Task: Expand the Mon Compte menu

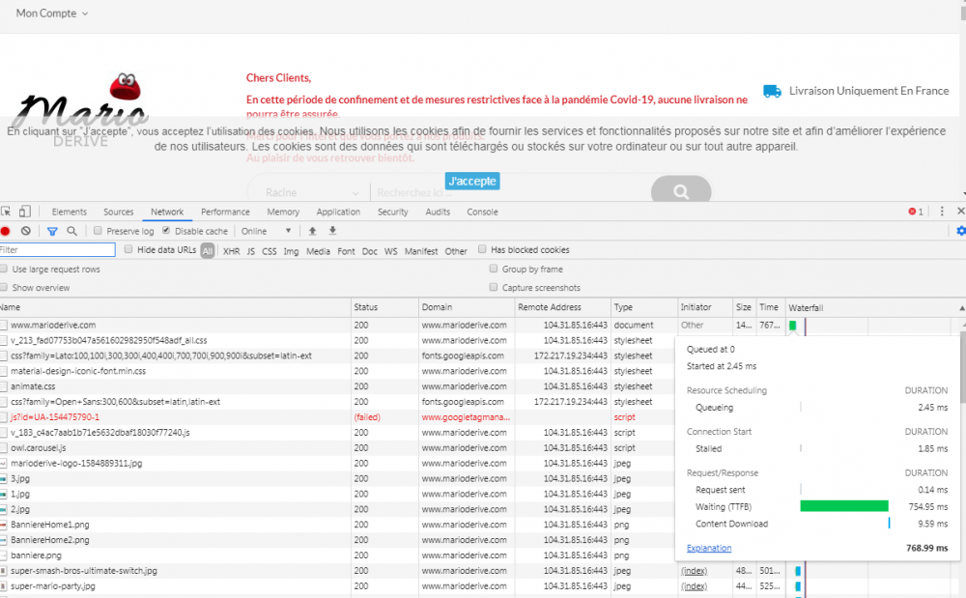Action: coord(52,14)
